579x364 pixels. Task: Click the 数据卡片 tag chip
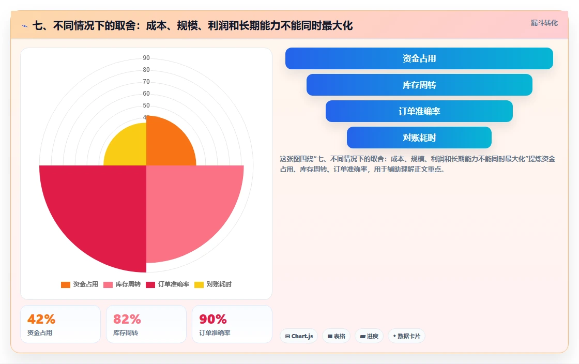click(x=406, y=336)
